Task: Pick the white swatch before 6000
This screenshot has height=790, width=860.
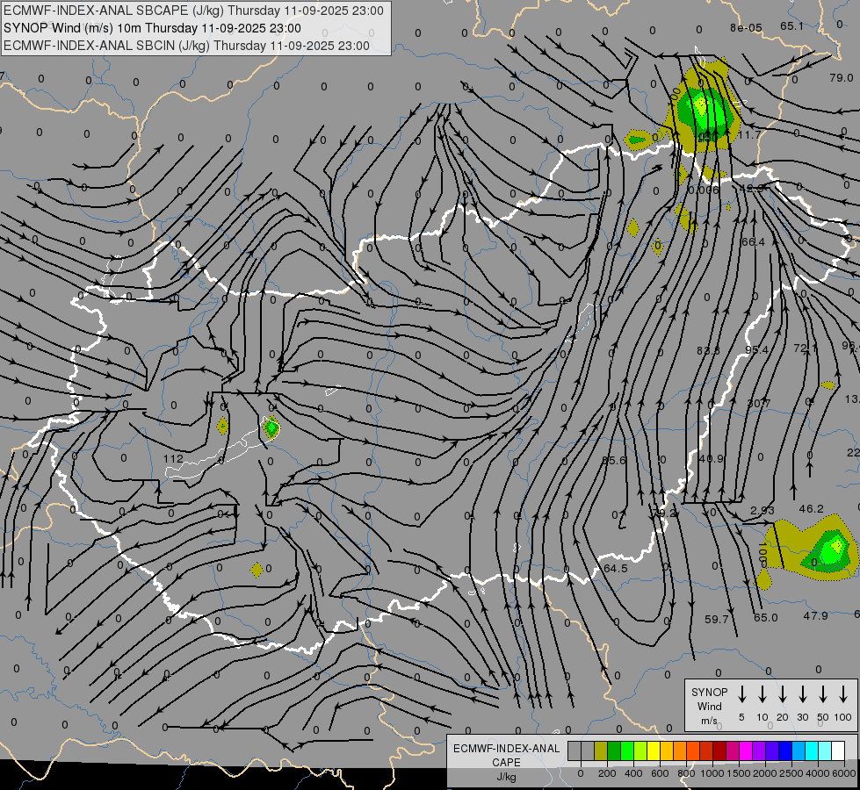Action: (837, 751)
